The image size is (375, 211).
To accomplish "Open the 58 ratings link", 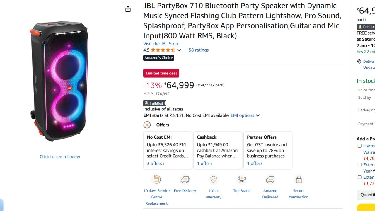I will click(x=199, y=50).
